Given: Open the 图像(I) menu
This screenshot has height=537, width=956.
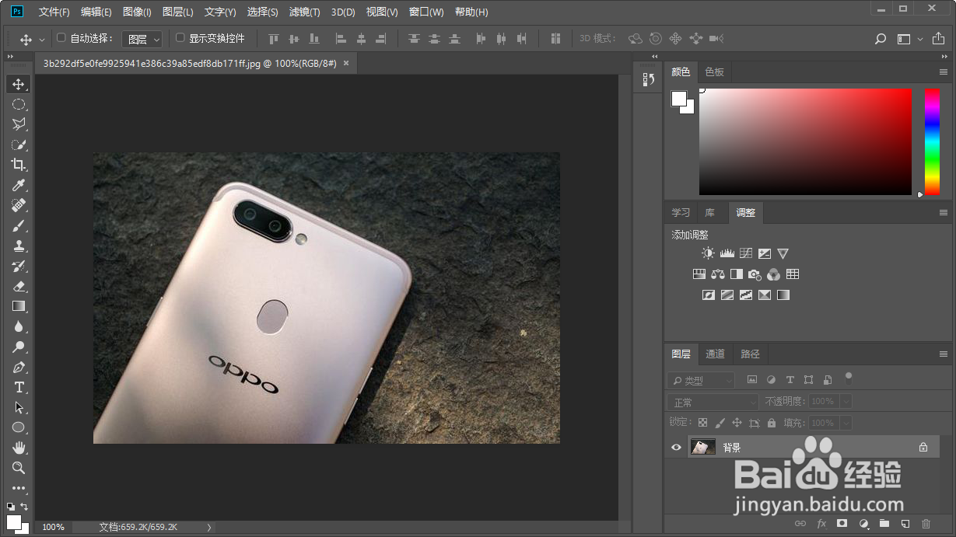Looking at the screenshot, I should pyautogui.click(x=137, y=12).
